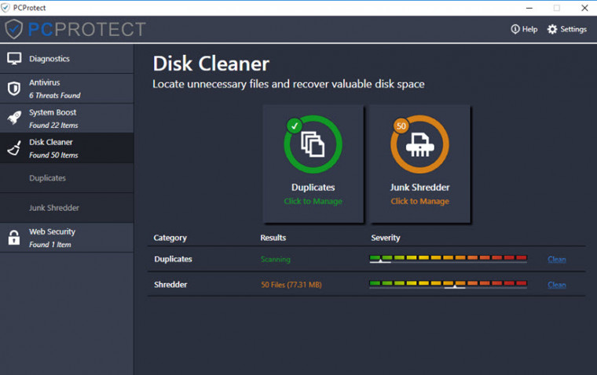Screen dimensions: 597x375
Task: Go to Web Security section
Action: tap(67, 238)
